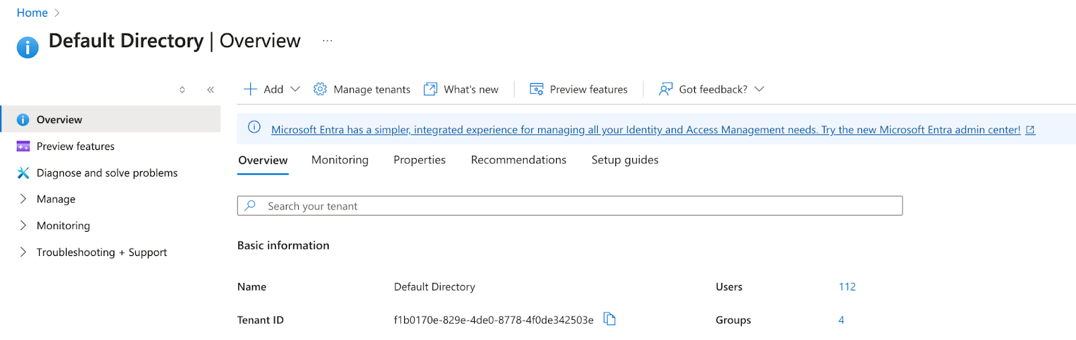Switch to the Properties tab
This screenshot has width=1076, height=340.
(420, 160)
